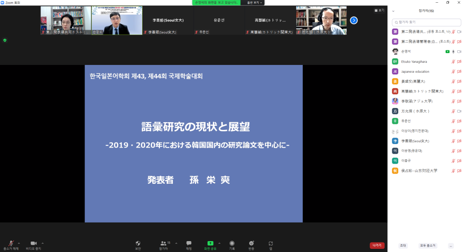Toggle the 보기 view layout button
The image size is (465, 252).
(379, 10)
